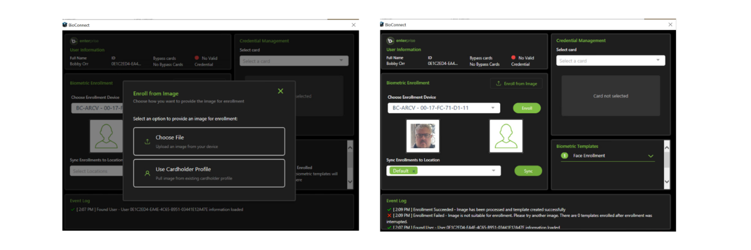Click the person icon in Use Cardholder Profile
This screenshot has width=751, height=250.
(x=147, y=173)
